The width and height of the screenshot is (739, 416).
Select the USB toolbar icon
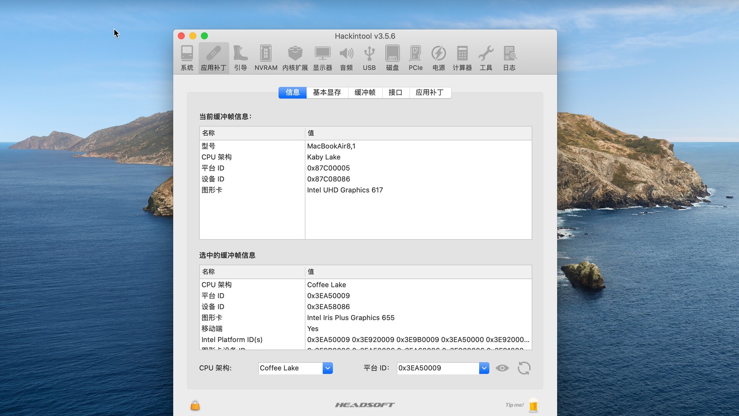[x=369, y=58]
